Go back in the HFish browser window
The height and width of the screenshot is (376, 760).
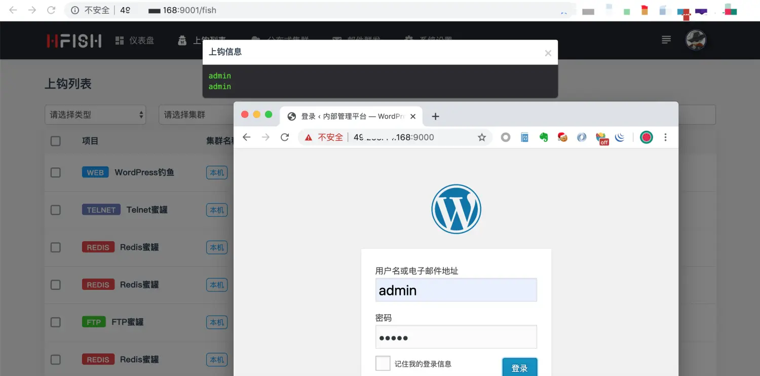point(13,10)
